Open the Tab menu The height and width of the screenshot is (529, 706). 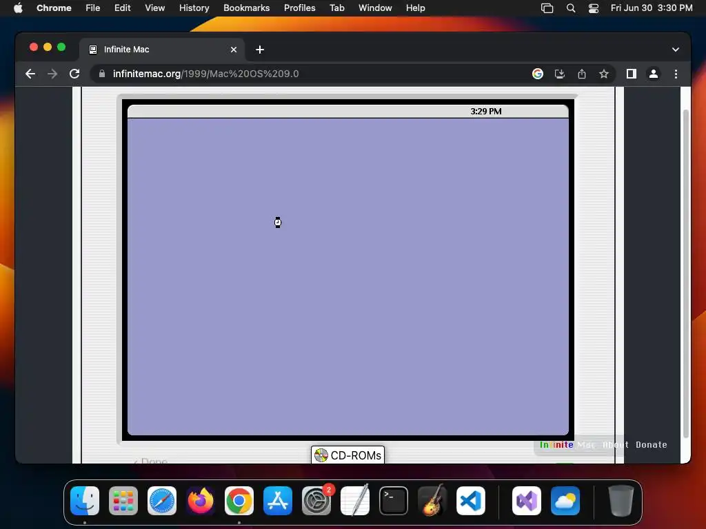coord(336,8)
